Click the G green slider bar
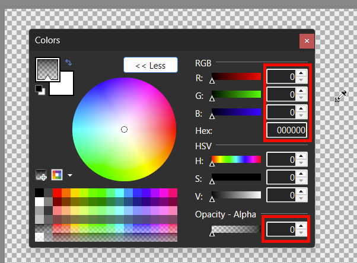The width and height of the screenshot is (357, 263). pos(237,94)
